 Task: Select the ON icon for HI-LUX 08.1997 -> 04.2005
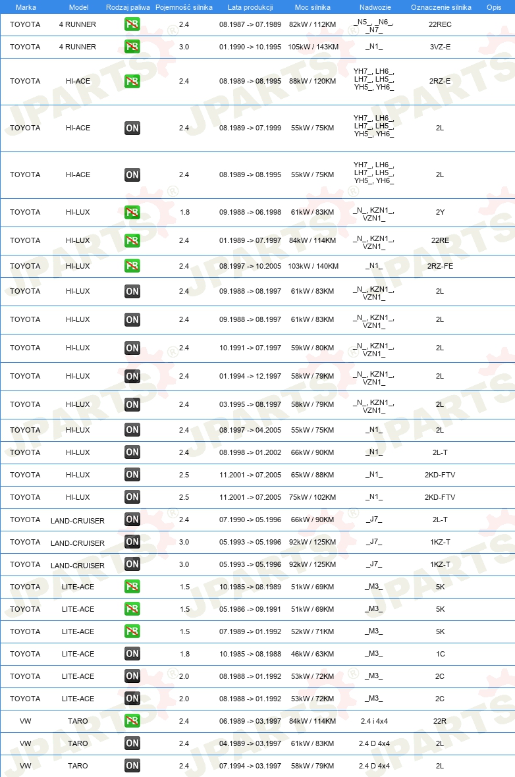(132, 430)
